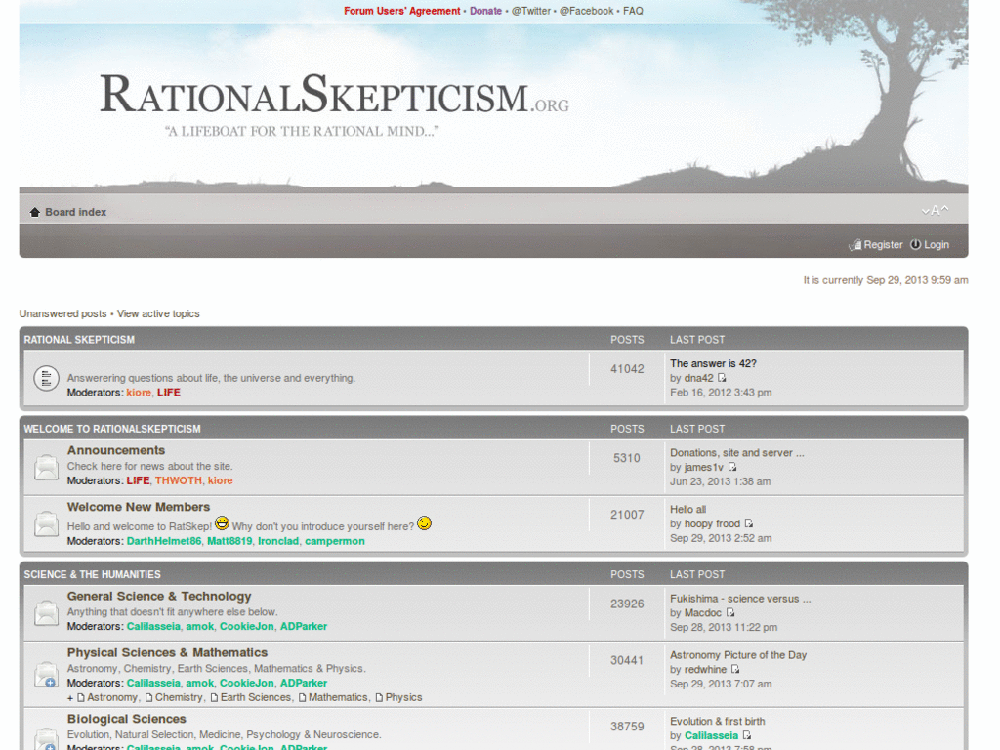Click the change font size icon
This screenshot has height=750, width=1000.
tap(935, 211)
